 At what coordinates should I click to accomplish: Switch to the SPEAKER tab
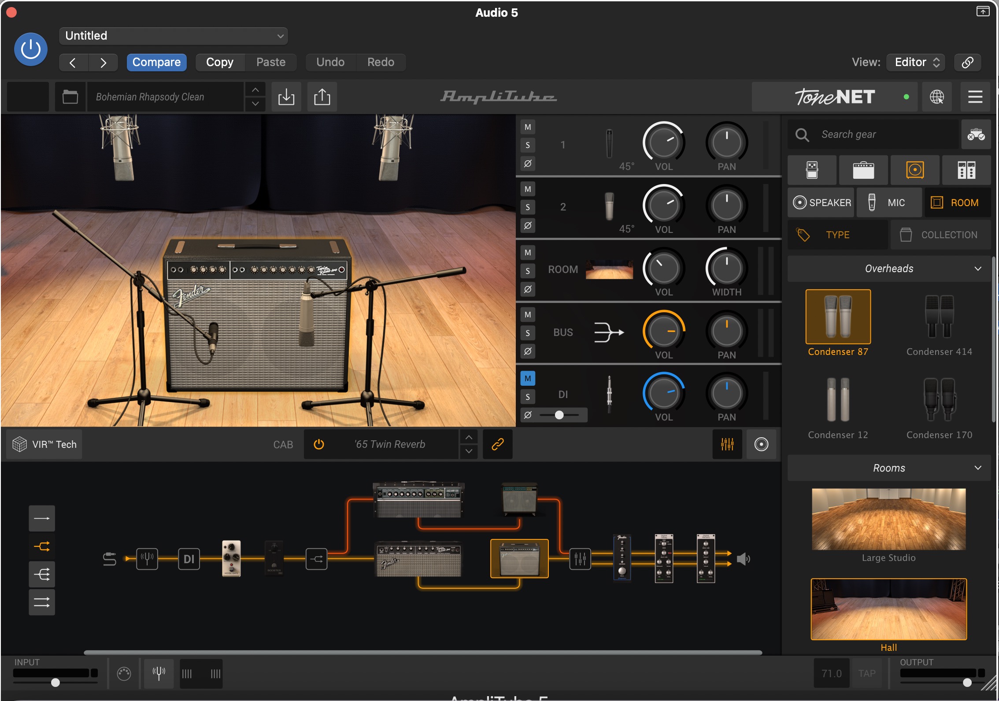821,203
